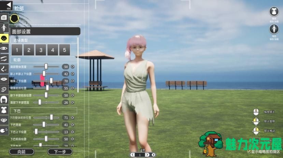Select the round head sub-tab icon

click(14, 18)
